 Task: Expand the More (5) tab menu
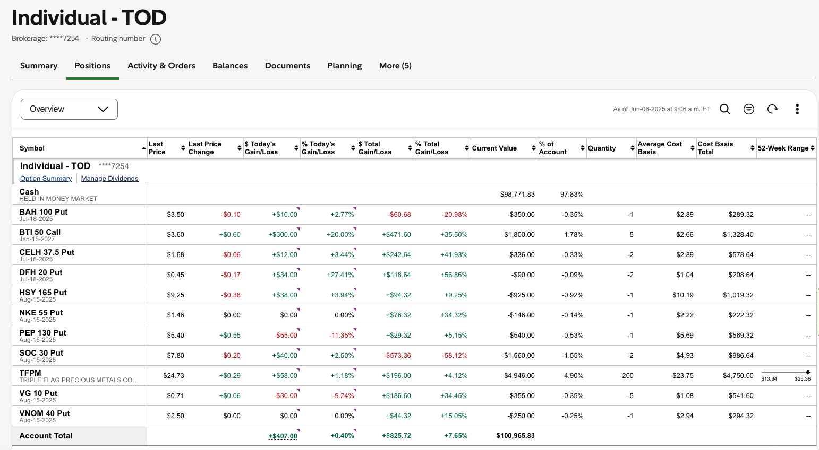point(395,66)
